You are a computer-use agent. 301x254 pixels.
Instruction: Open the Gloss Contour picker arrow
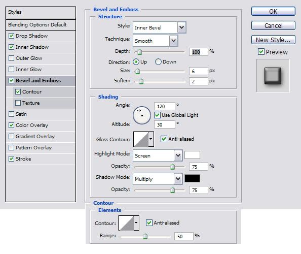151,139
